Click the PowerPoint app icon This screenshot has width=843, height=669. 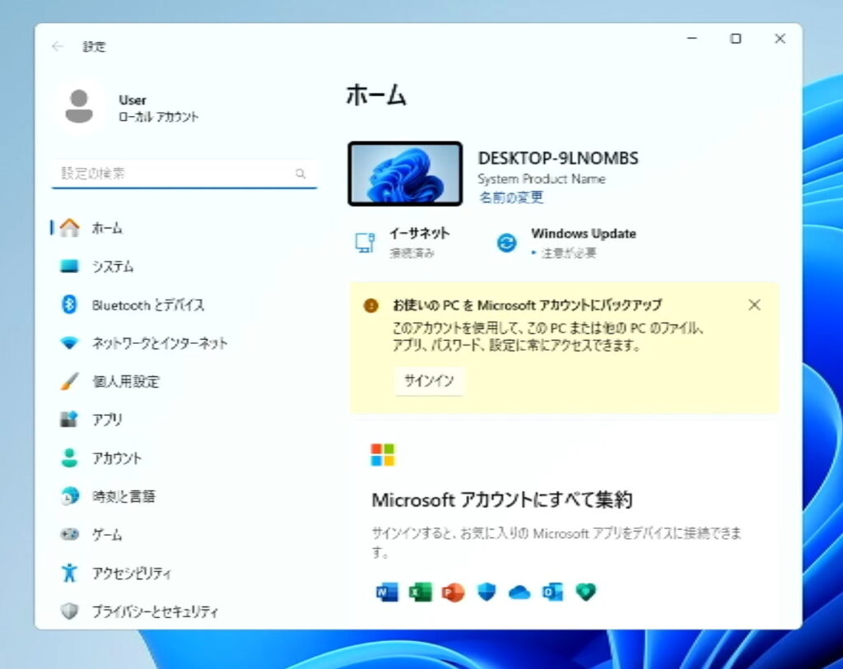(x=454, y=592)
